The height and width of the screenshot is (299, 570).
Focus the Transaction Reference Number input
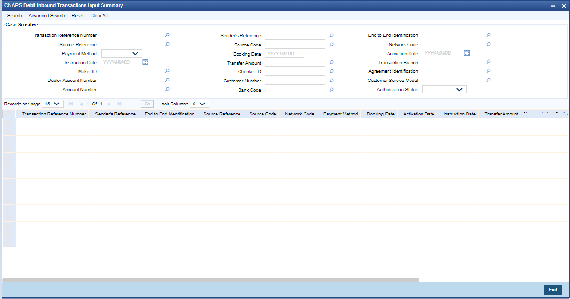[131, 35]
